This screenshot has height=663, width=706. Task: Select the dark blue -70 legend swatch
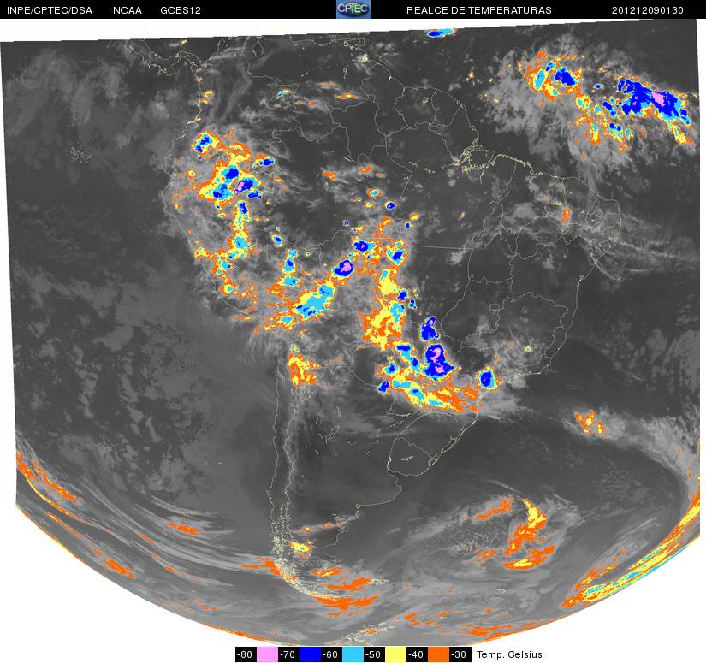(310, 654)
